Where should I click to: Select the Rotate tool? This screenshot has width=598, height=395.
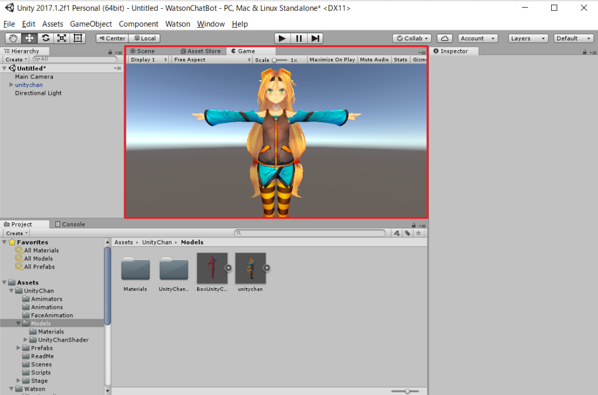45,38
